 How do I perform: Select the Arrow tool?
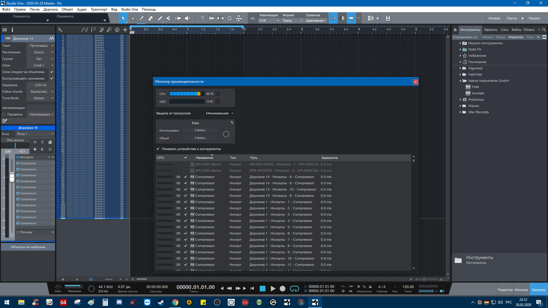123,18
